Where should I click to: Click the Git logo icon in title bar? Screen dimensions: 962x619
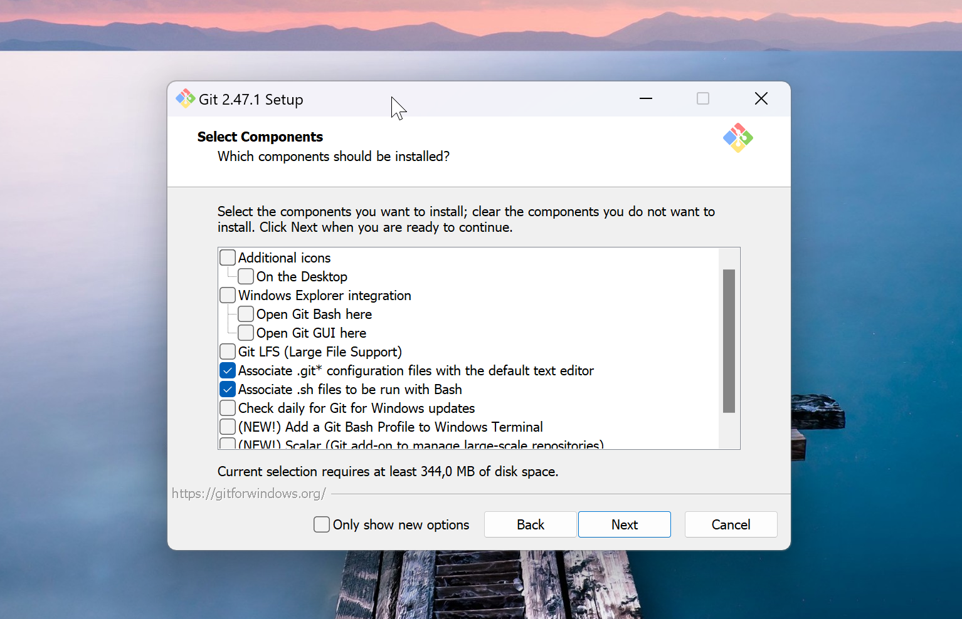pos(185,98)
